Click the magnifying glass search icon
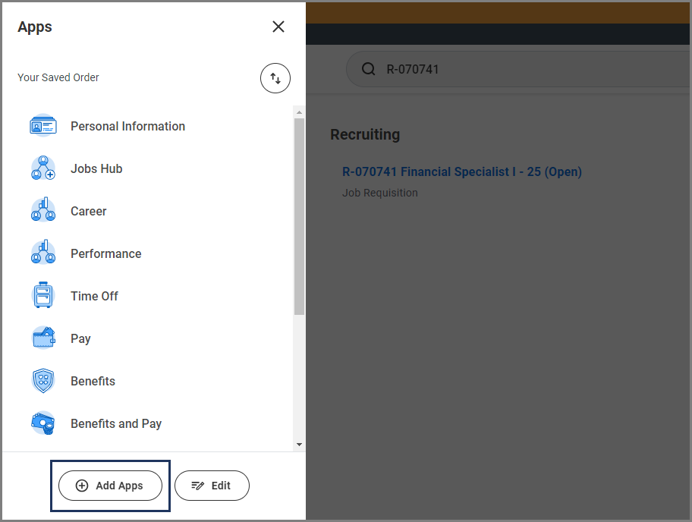Screen dimensions: 692x522 click(x=369, y=69)
